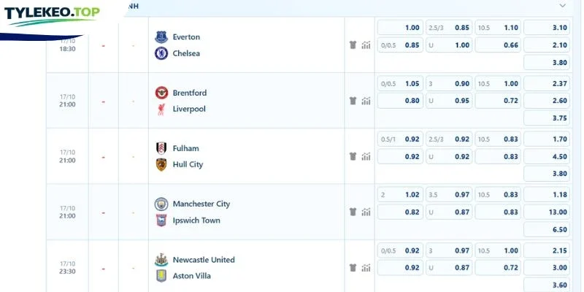Select the 13.00 Ipswich Town win odds
This screenshot has width=584, height=292.
point(547,212)
